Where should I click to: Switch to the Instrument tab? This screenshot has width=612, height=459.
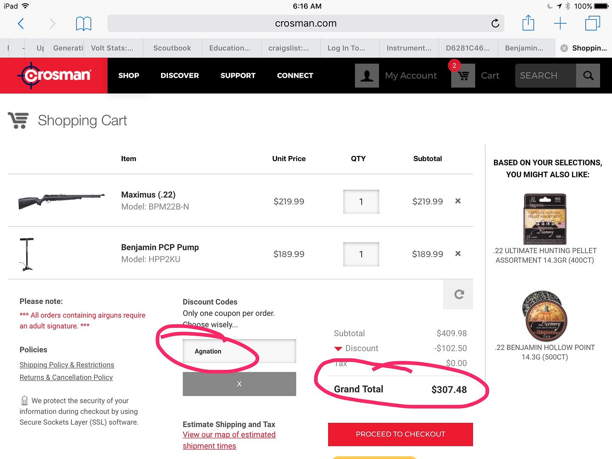pos(409,48)
